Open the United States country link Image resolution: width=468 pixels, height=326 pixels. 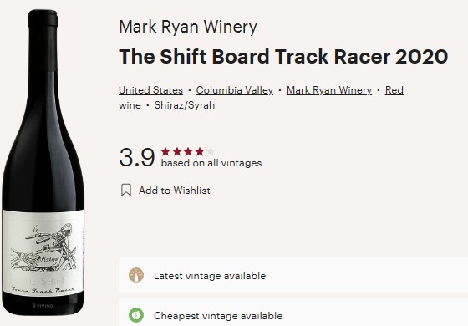(150, 90)
